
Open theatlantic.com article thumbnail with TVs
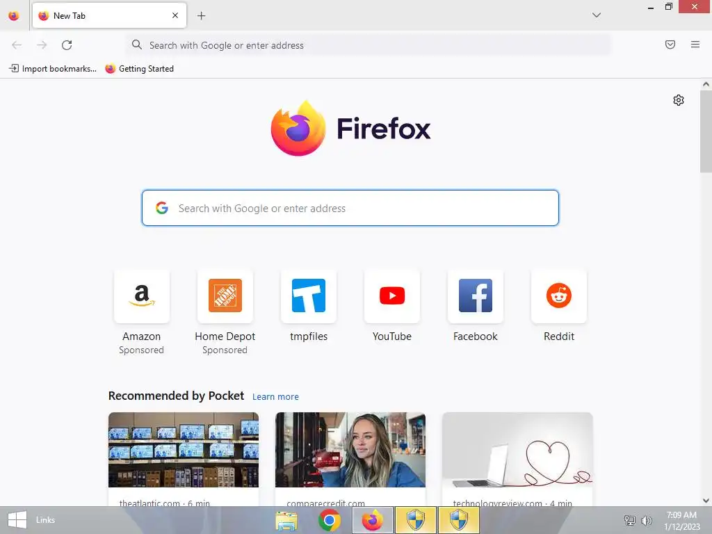tap(184, 450)
